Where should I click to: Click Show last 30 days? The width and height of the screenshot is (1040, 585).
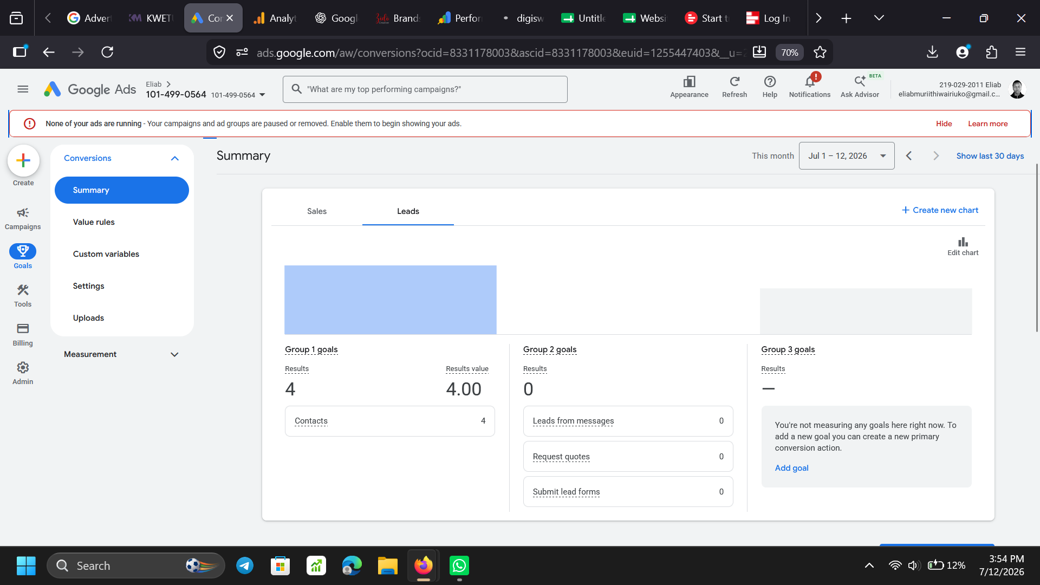click(990, 156)
